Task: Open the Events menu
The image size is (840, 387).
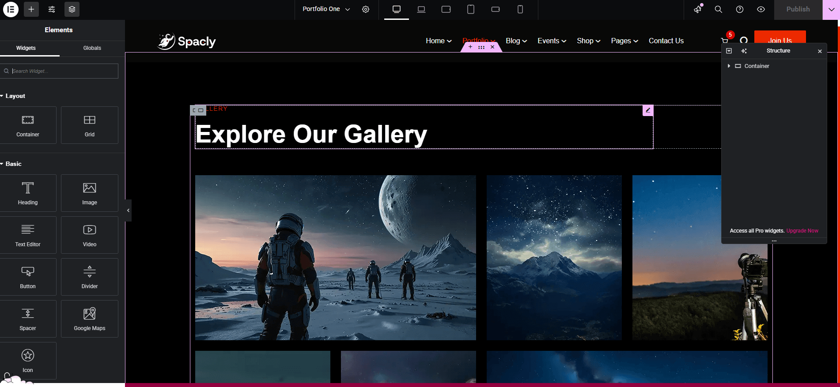Action: point(552,41)
